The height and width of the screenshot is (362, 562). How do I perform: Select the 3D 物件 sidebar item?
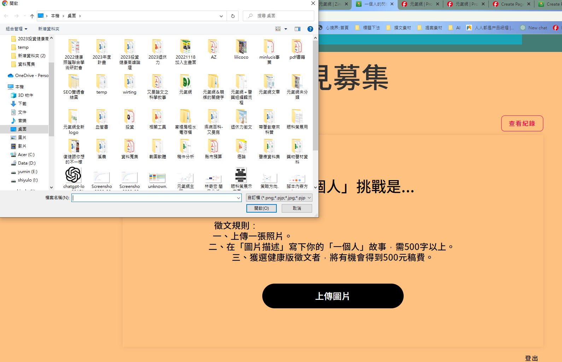pos(25,95)
